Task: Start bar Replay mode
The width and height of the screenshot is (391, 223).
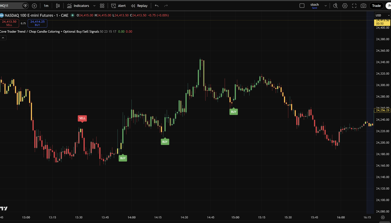Action: coord(139,6)
